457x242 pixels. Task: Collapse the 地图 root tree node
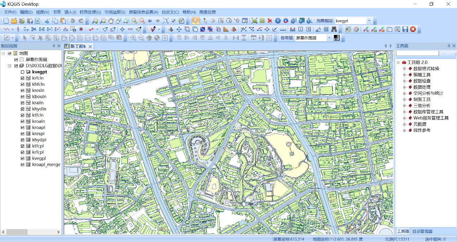(x=3, y=54)
